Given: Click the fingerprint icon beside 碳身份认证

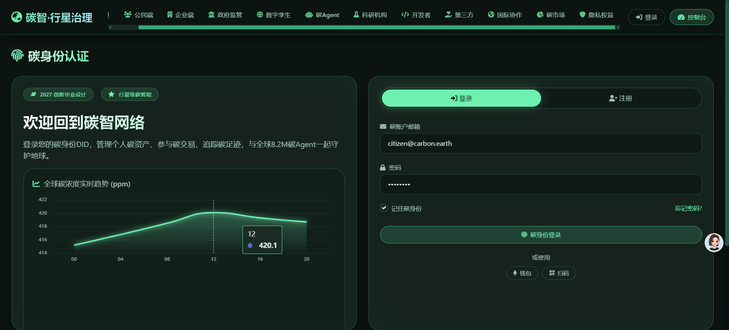Looking at the screenshot, I should [x=17, y=55].
